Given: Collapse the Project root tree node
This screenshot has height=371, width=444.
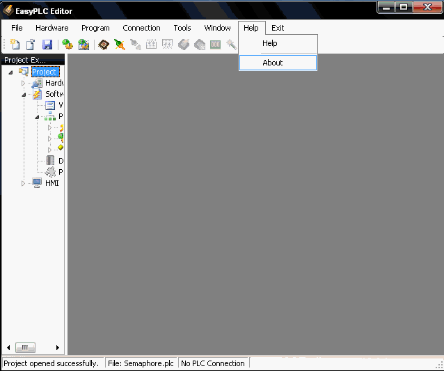Looking at the screenshot, I should pyautogui.click(x=11, y=72).
